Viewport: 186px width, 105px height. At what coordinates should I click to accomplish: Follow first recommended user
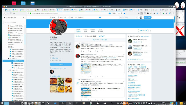[137, 42]
